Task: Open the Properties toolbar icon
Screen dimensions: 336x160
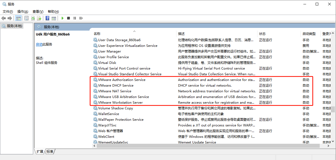Action: click(26, 18)
